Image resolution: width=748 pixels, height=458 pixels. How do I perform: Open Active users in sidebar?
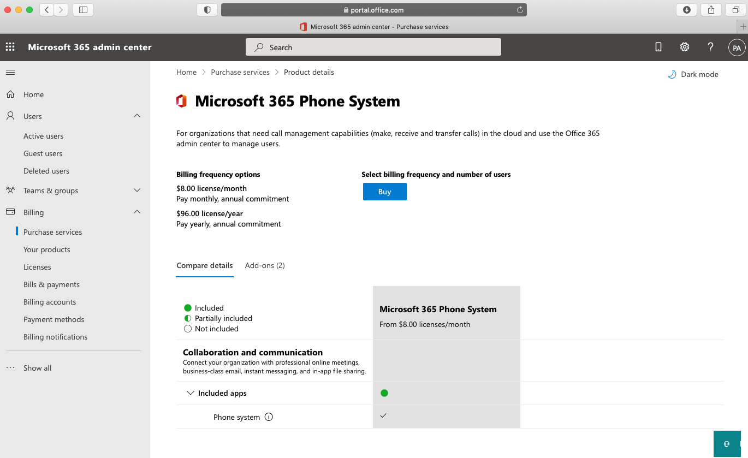[43, 136]
